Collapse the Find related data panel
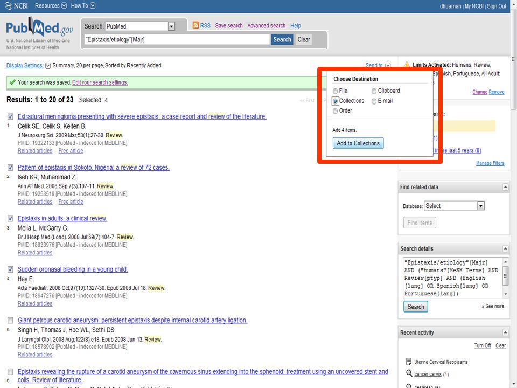The height and width of the screenshot is (388, 517). click(x=505, y=187)
